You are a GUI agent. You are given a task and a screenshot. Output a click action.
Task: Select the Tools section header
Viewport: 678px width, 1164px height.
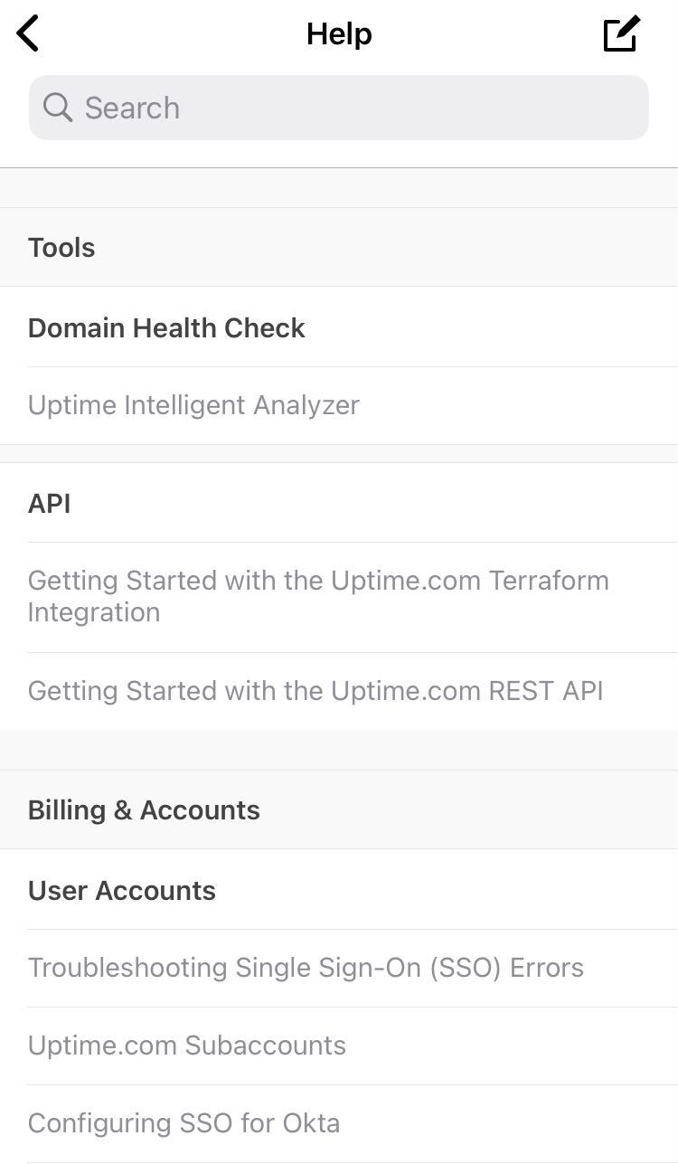339,247
